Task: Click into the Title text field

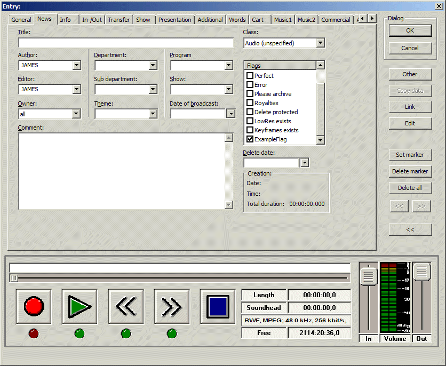Action: click(126, 43)
